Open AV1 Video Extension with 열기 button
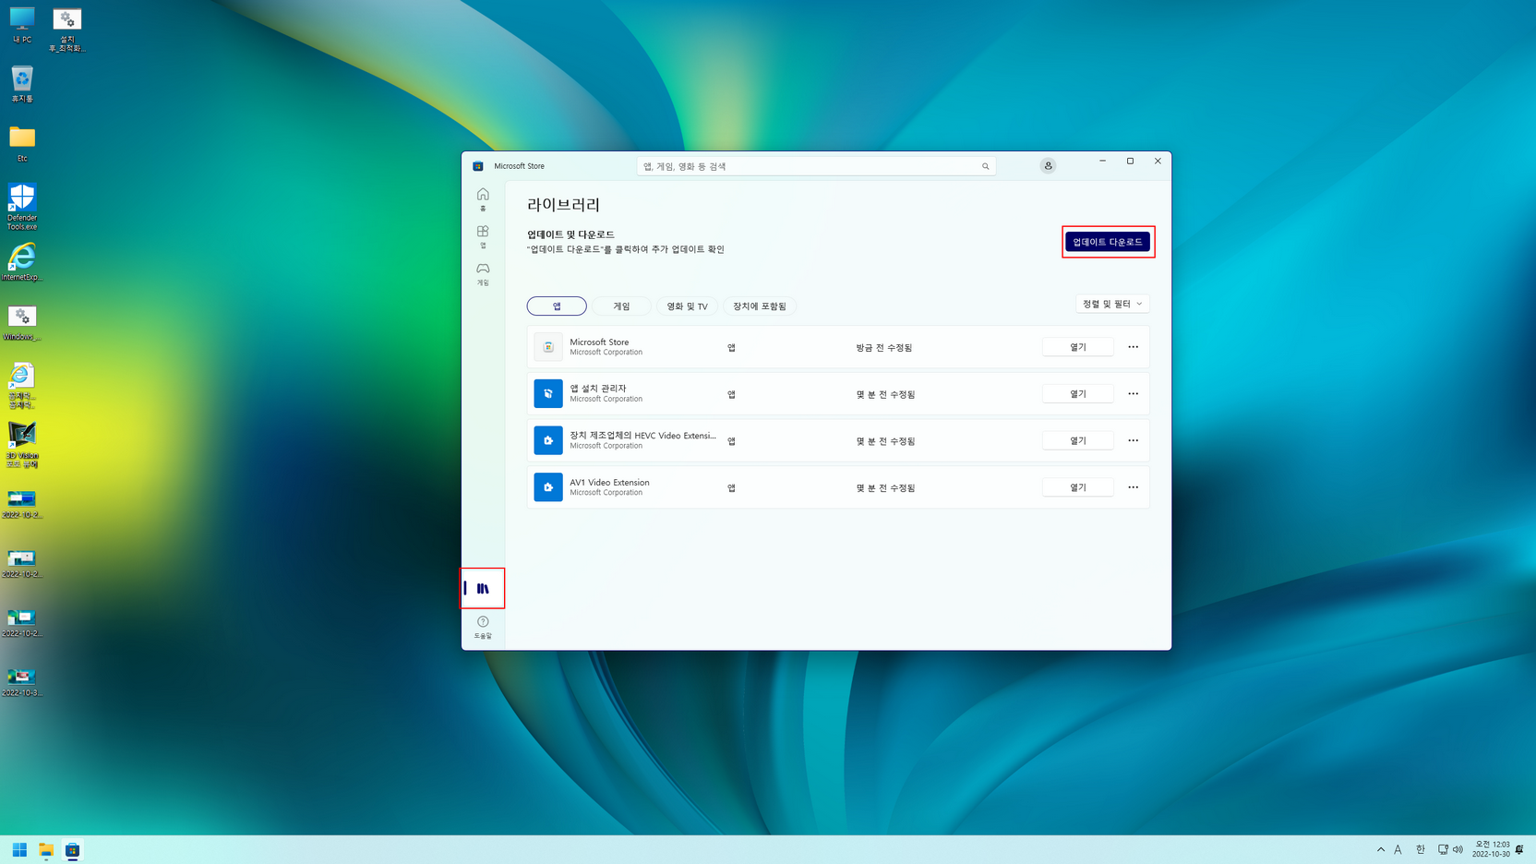Screen dimensions: 1536x864 (1078, 487)
